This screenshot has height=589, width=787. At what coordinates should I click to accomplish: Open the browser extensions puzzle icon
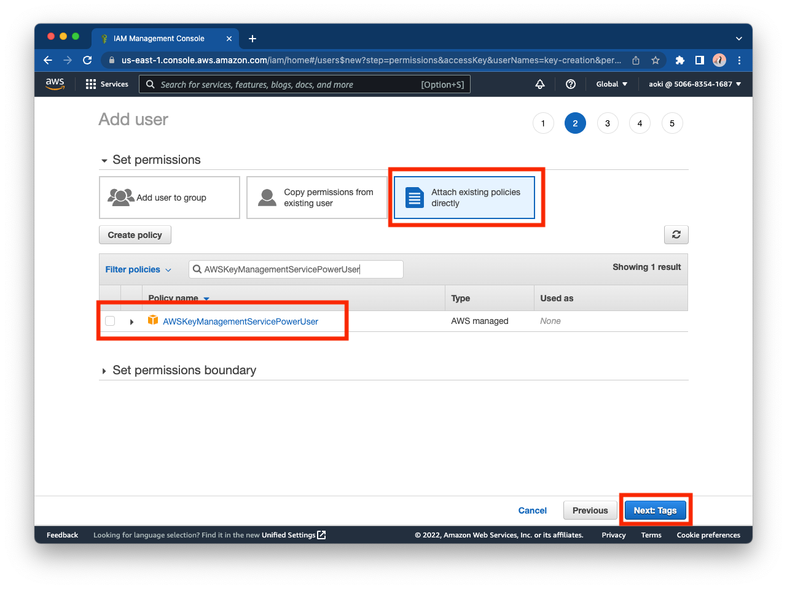[679, 60]
